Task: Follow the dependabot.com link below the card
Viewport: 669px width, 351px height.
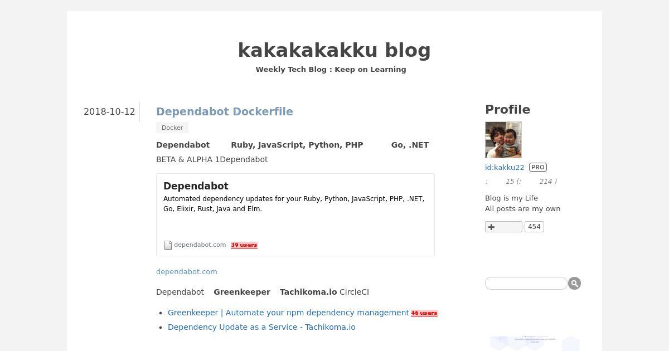Action: [187, 272]
